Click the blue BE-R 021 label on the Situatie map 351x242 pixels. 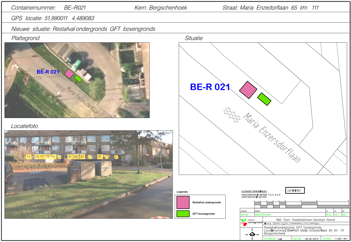(210, 87)
